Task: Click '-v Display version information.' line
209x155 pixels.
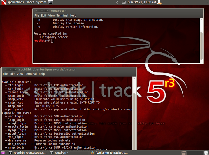Action: click(68, 27)
